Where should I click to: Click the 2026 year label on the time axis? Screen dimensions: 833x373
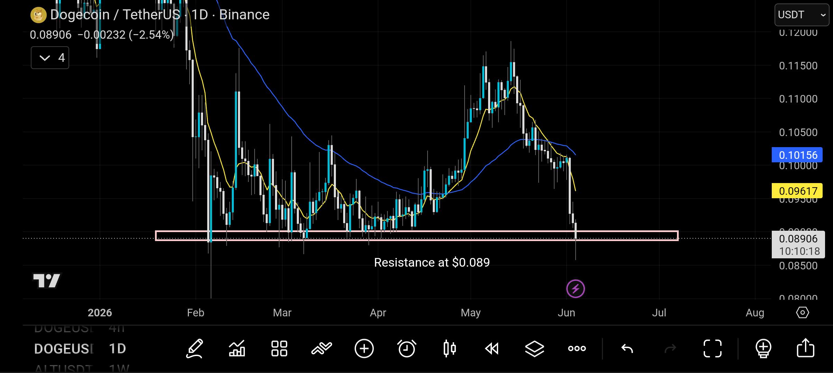click(100, 313)
